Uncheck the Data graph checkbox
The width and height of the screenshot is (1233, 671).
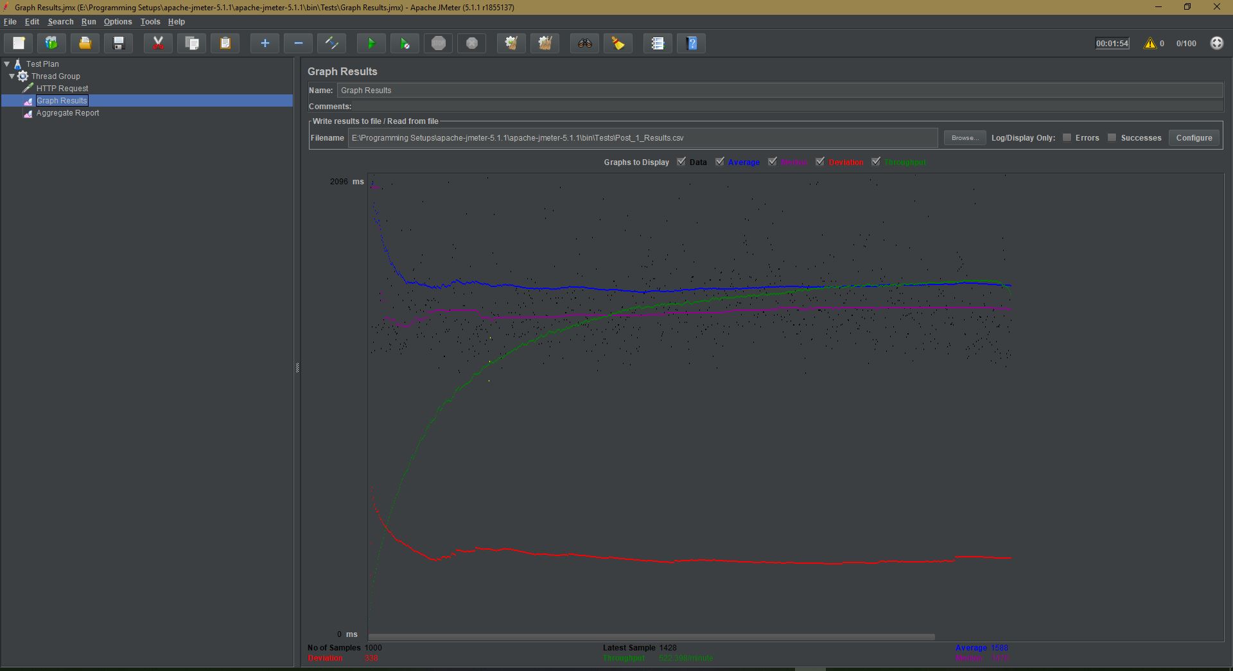pyautogui.click(x=681, y=162)
